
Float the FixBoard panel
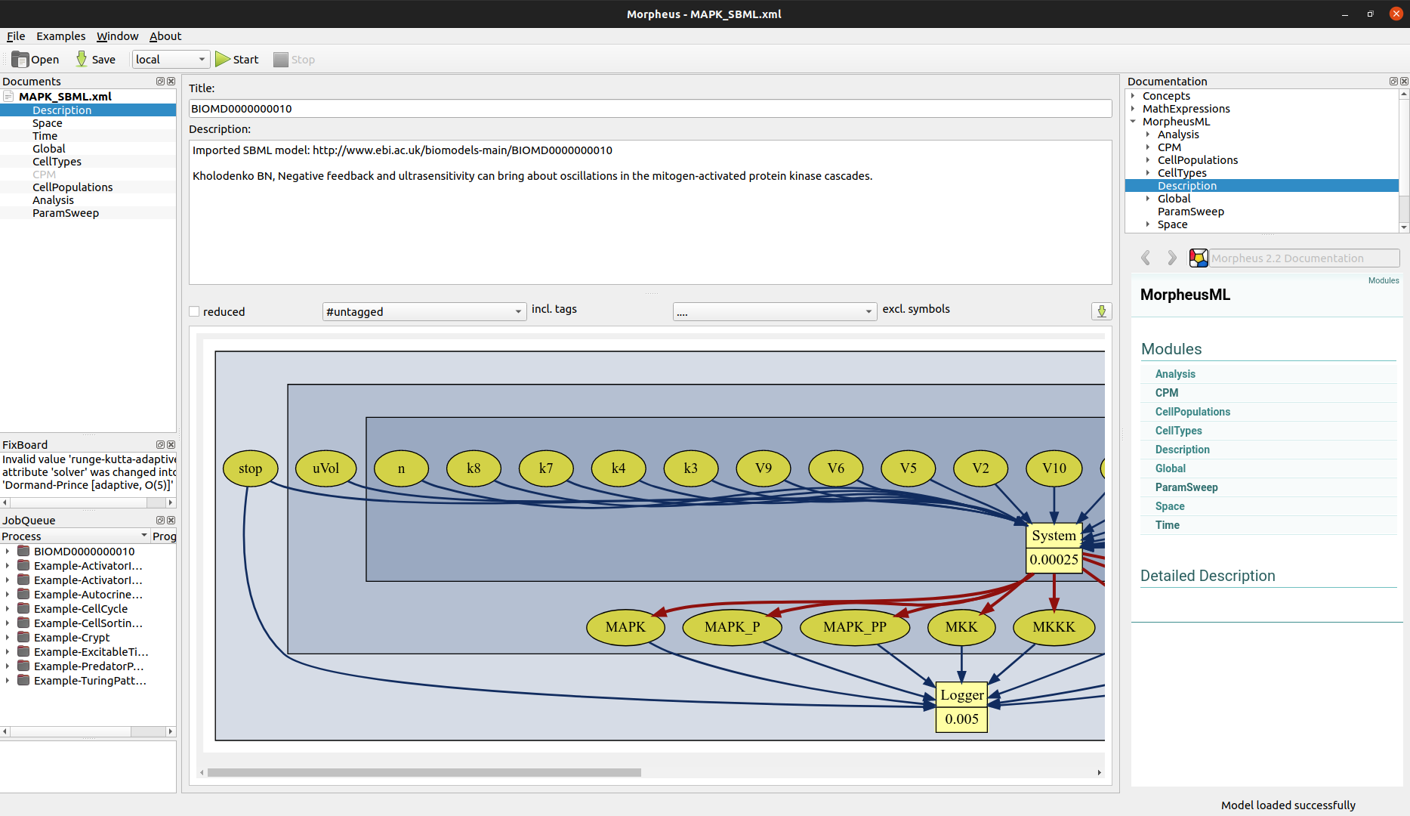160,445
